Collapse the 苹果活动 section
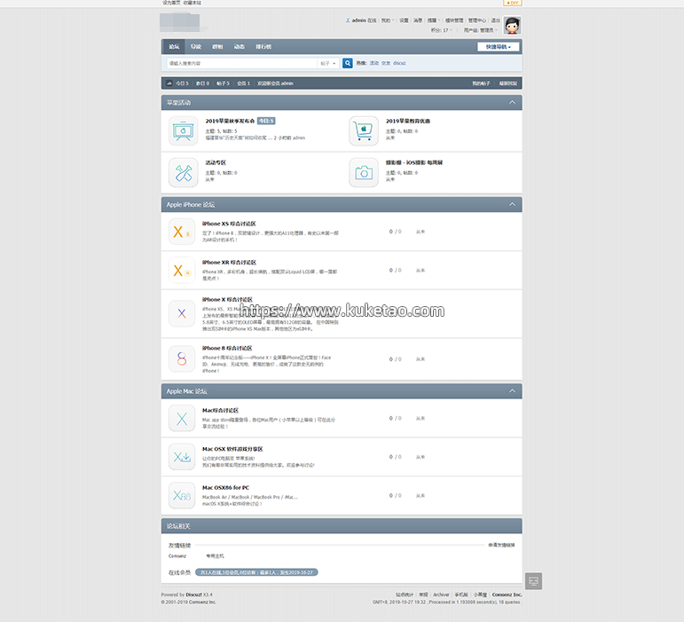 [512, 103]
